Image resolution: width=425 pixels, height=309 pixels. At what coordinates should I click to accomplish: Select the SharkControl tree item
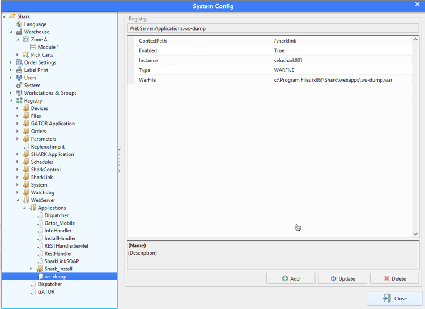tap(45, 170)
